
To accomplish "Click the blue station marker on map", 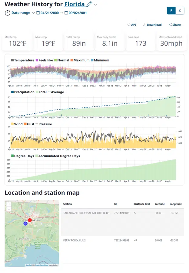I will click(25, 224).
